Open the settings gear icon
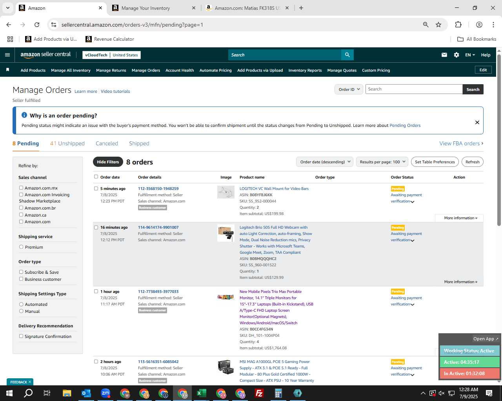This screenshot has width=502, height=401. click(x=457, y=55)
